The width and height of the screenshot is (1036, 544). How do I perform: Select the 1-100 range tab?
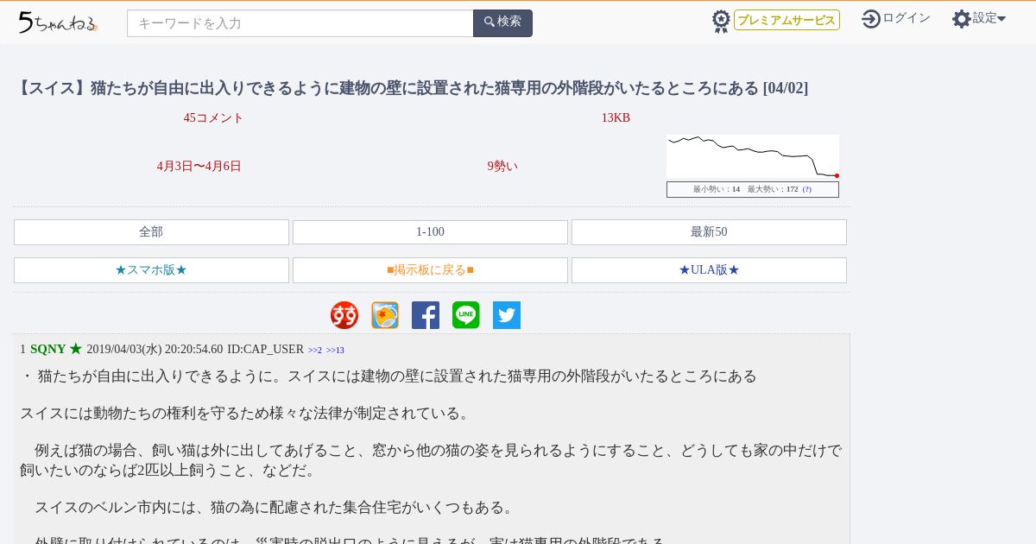[430, 232]
